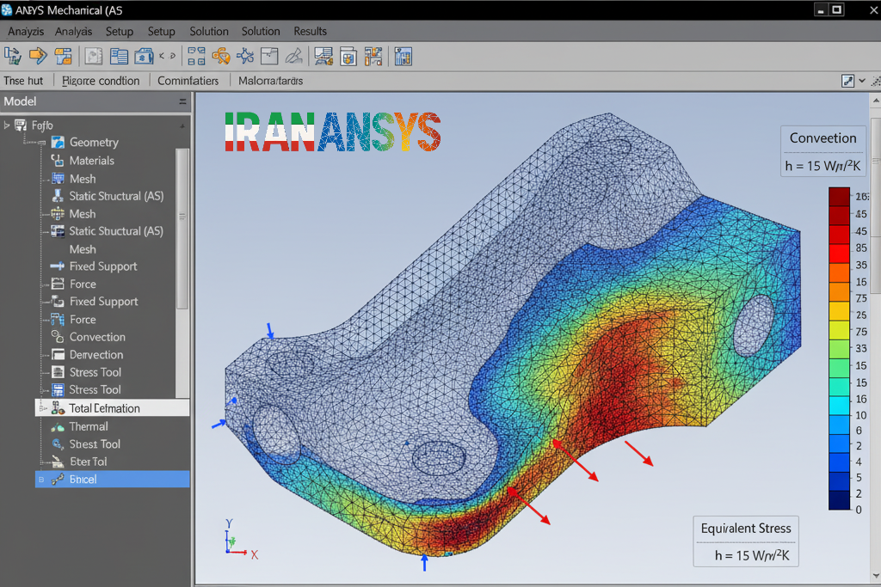Click the blue connected-nodes toolbar icon
Screen dimensions: 881x587
(x=245, y=56)
